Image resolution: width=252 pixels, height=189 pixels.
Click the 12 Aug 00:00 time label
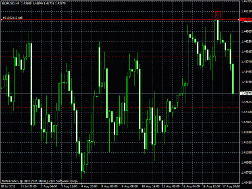pyautogui.click(x=171, y=187)
